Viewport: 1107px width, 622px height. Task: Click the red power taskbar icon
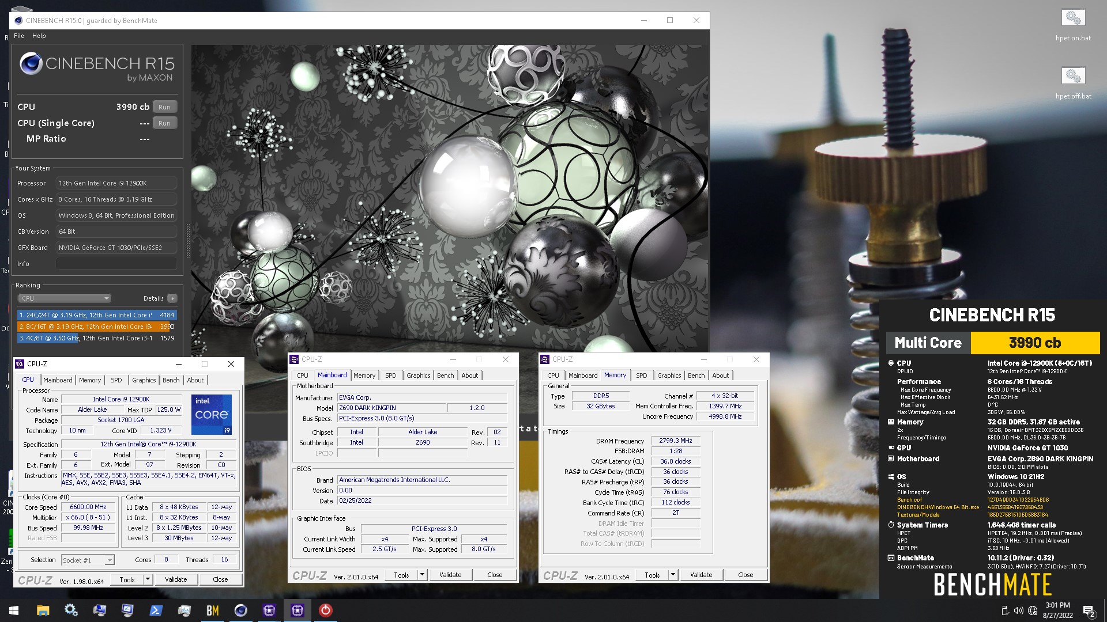tap(325, 610)
